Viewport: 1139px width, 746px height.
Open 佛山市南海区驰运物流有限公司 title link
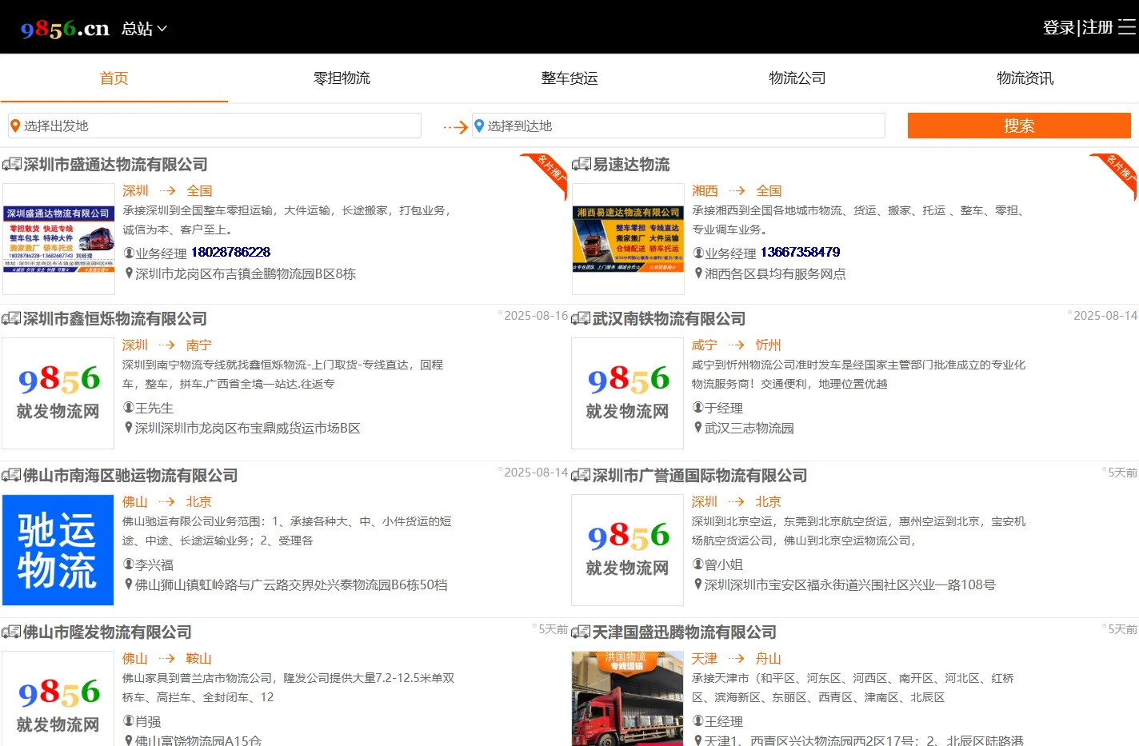pyautogui.click(x=130, y=476)
